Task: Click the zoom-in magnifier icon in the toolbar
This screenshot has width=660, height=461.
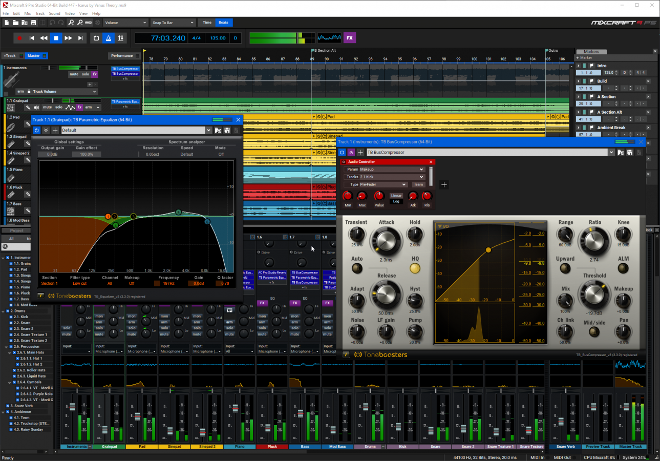Action: click(x=72, y=22)
